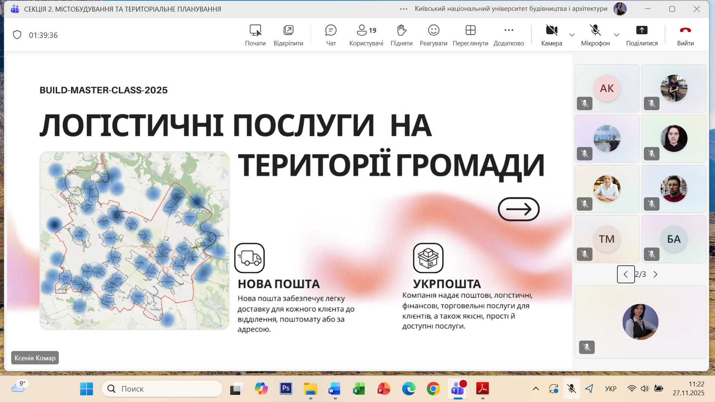
Task: Expand camera options dropdown arrow
Action: 572,35
